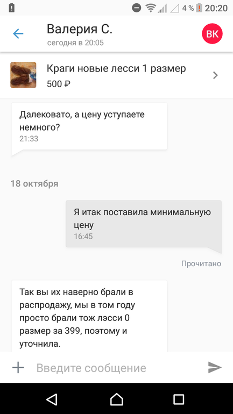The image size is (233, 414).
Task: Tap the Android recent apps square
Action: pos(179,399)
